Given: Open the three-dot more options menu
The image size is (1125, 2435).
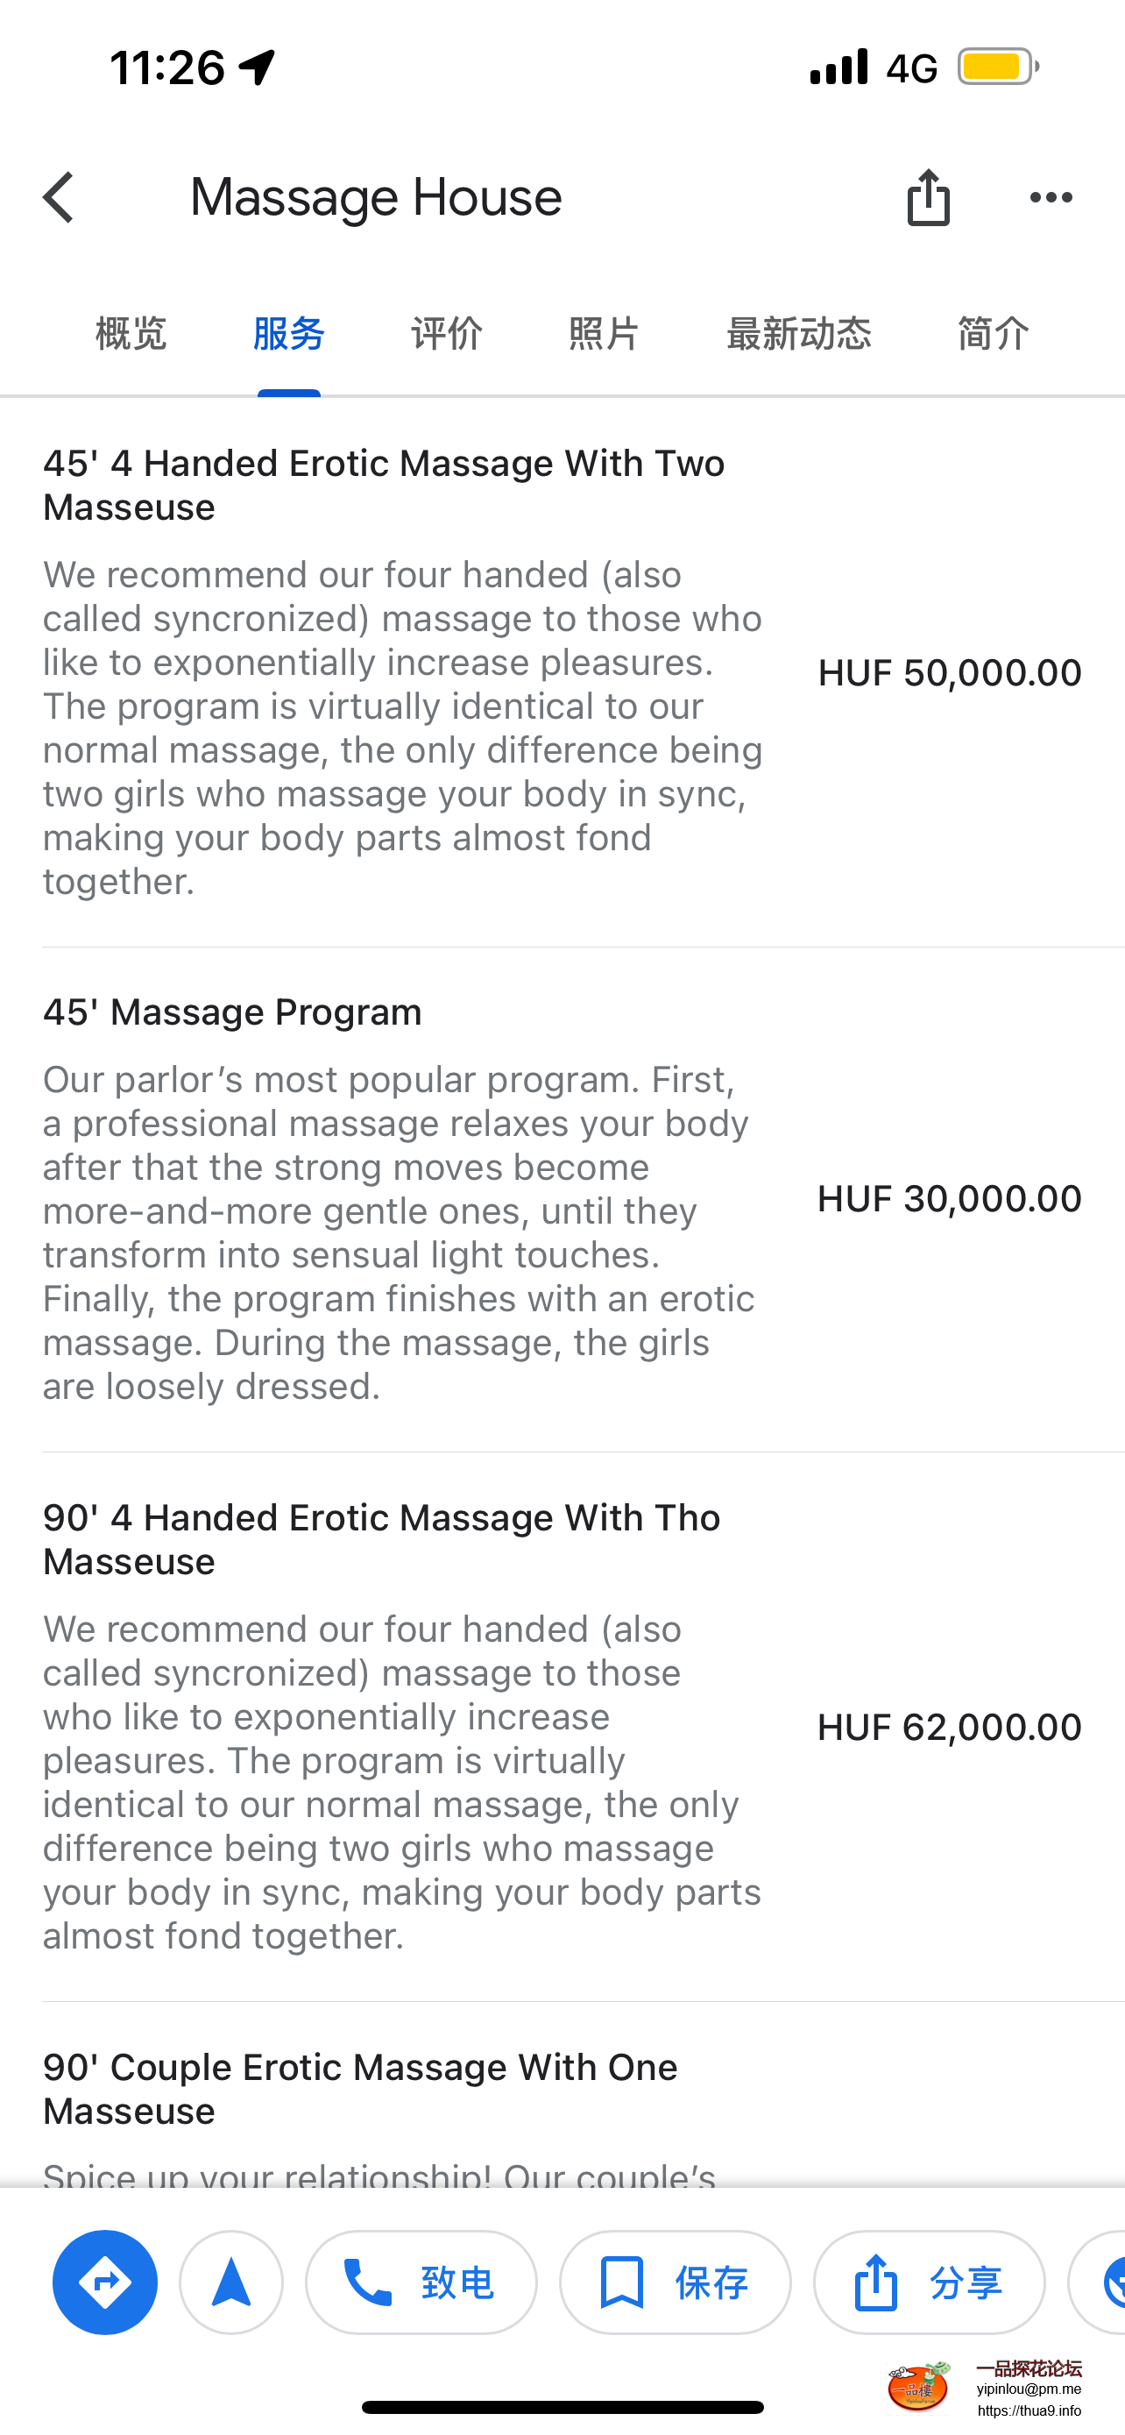Looking at the screenshot, I should [x=1051, y=197].
